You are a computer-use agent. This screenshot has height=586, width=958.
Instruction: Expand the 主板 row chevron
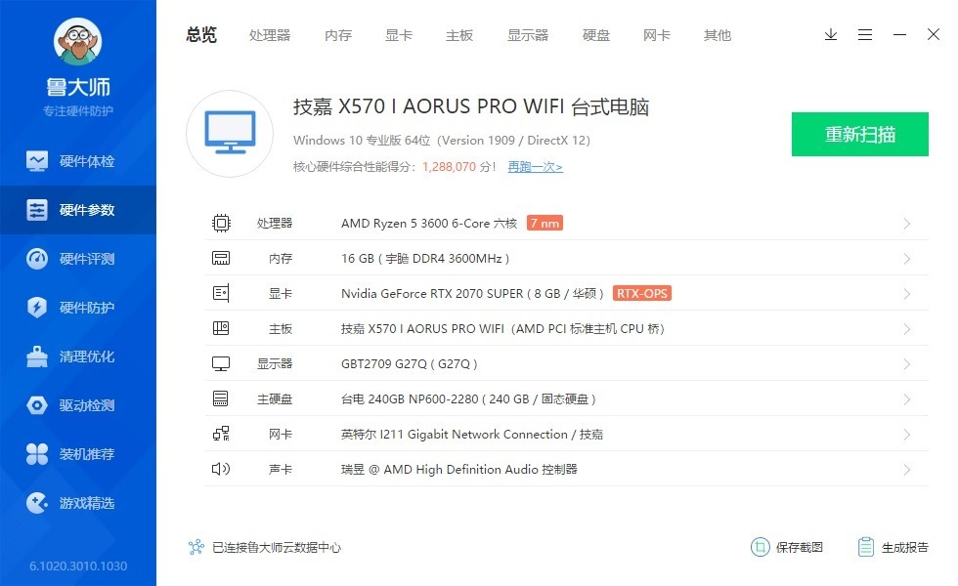point(907,329)
